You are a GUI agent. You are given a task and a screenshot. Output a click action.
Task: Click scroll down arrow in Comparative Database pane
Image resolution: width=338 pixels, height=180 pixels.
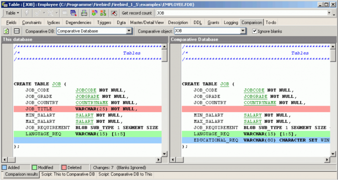coord(333,154)
